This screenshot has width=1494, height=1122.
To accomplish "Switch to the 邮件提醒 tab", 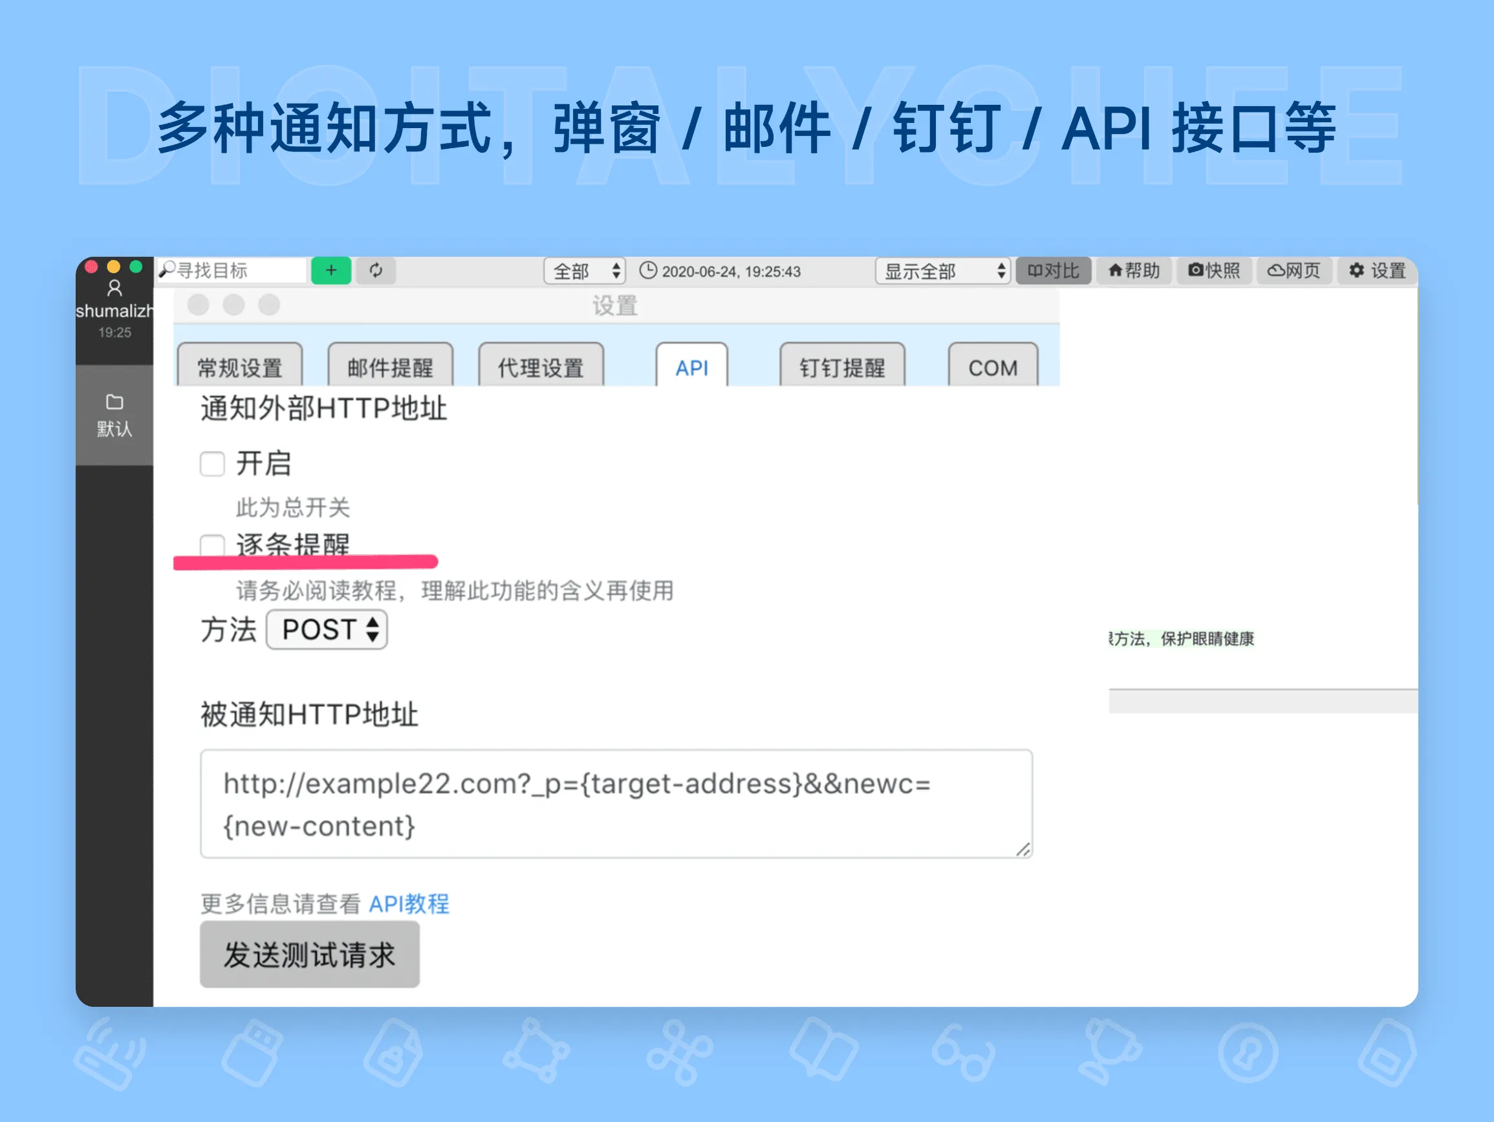I will 391,367.
